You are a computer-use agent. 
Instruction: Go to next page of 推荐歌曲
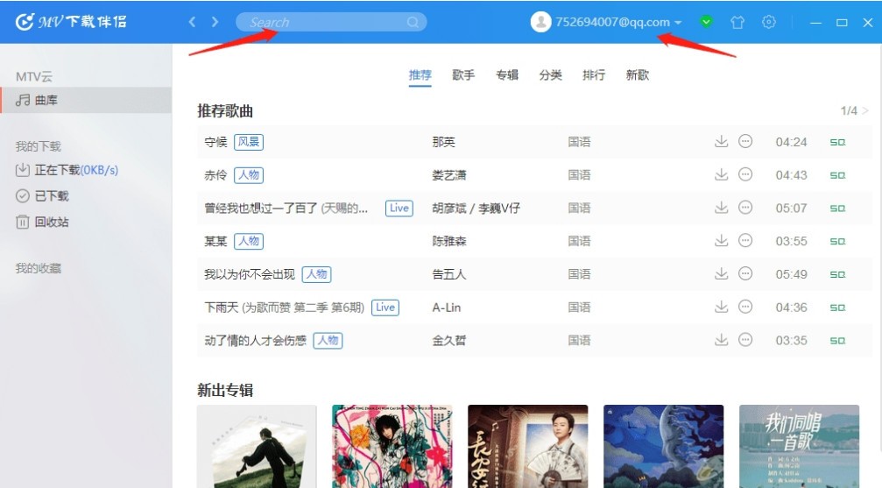pyautogui.click(x=865, y=110)
